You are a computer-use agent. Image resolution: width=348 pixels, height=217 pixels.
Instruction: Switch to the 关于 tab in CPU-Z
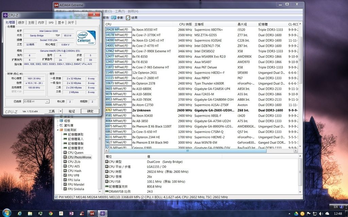pos(71,22)
